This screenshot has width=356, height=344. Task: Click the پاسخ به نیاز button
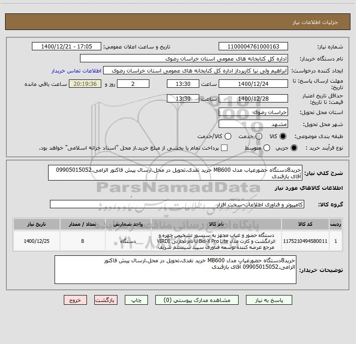point(269,300)
